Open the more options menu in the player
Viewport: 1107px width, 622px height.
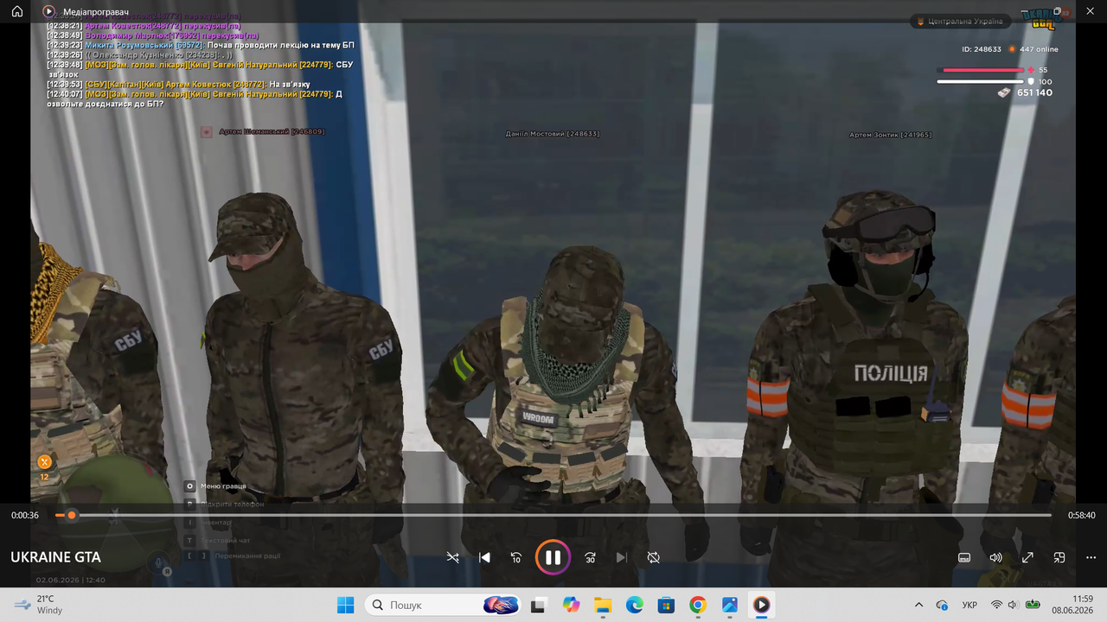tap(1091, 557)
